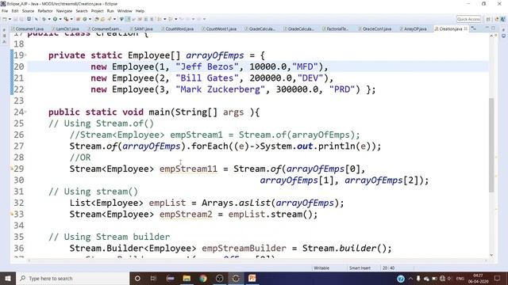
Task: Open PowerPoint from the taskbar
Action: tap(252, 278)
